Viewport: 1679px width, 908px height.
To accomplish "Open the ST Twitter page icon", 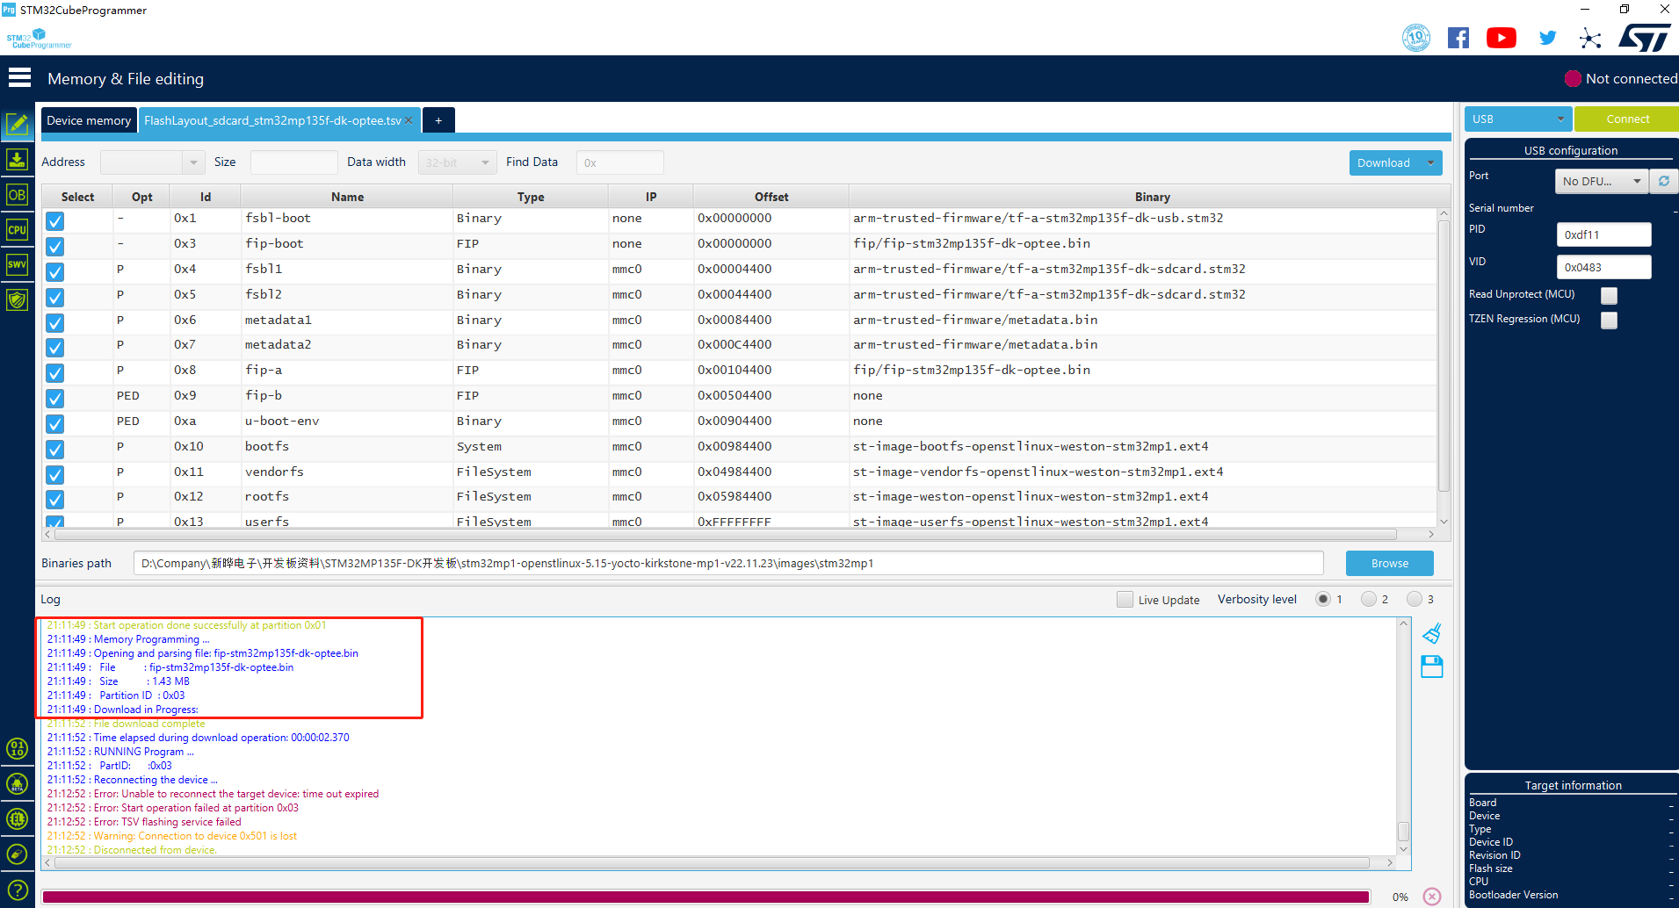I will [1547, 38].
